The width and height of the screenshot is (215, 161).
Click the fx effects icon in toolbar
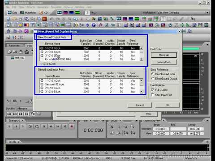coord(101,25)
